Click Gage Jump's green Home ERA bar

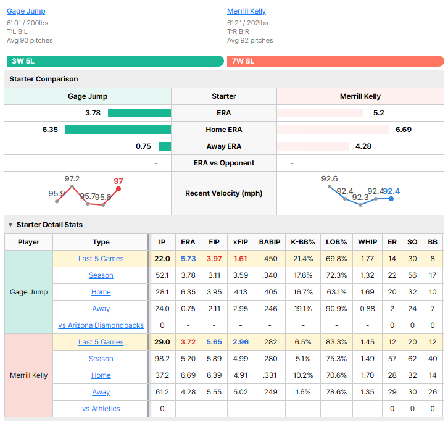click(x=118, y=130)
